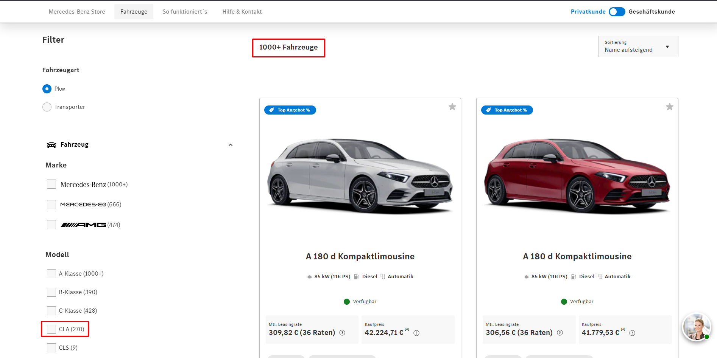
Task: Go to the Fahrzeuge tab
Action: point(134,12)
